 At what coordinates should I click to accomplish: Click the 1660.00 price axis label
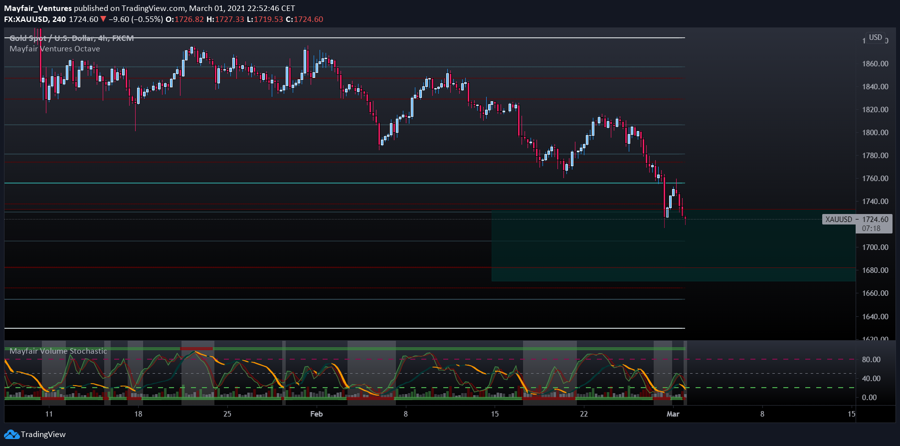click(876, 293)
